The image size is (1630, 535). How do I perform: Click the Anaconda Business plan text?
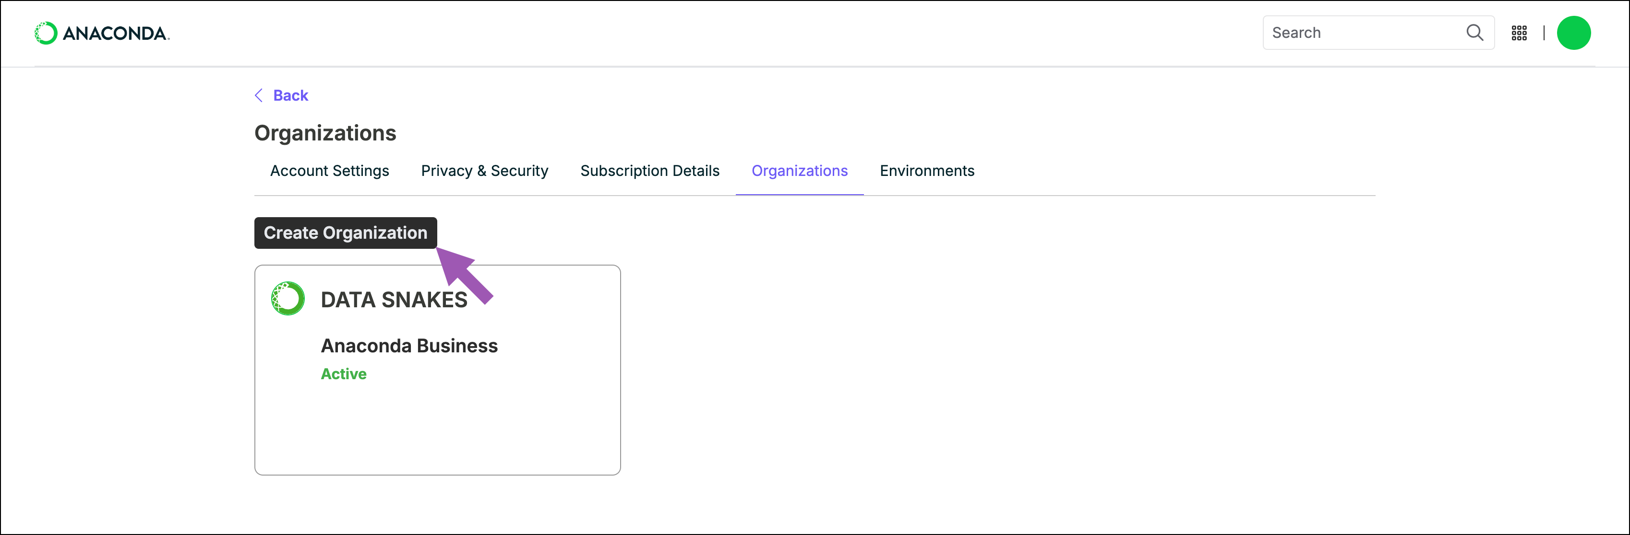pyautogui.click(x=409, y=346)
